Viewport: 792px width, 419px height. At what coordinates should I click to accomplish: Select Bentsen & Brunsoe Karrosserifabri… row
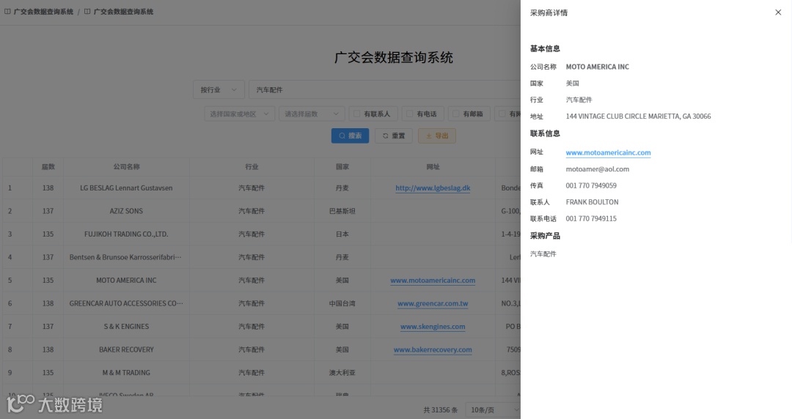coord(262,257)
